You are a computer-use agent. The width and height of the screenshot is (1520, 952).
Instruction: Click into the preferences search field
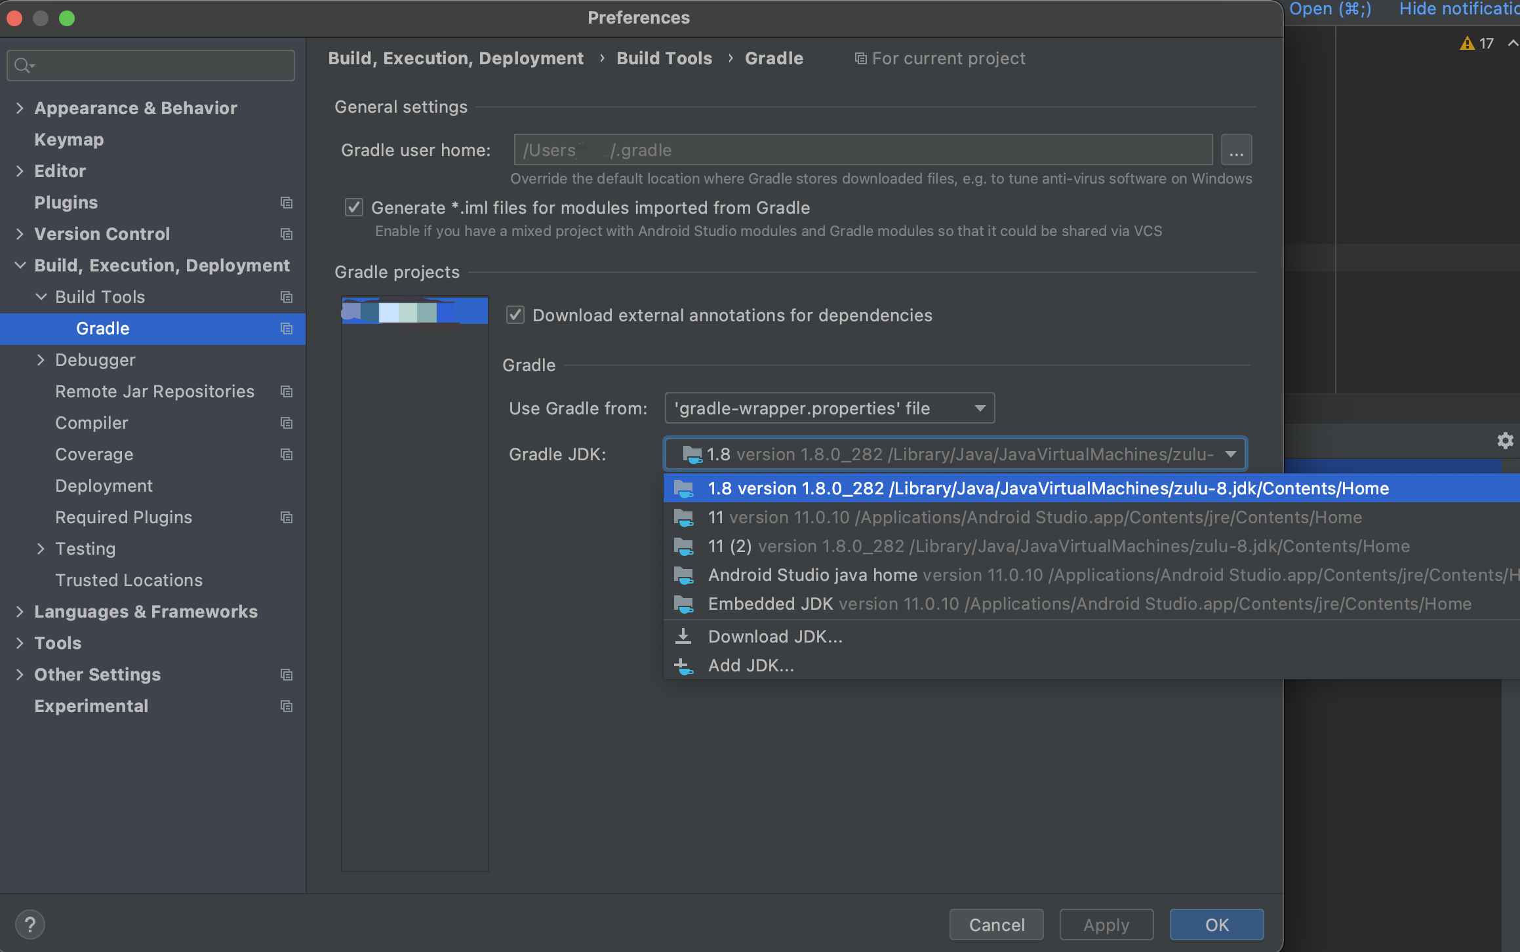[151, 66]
